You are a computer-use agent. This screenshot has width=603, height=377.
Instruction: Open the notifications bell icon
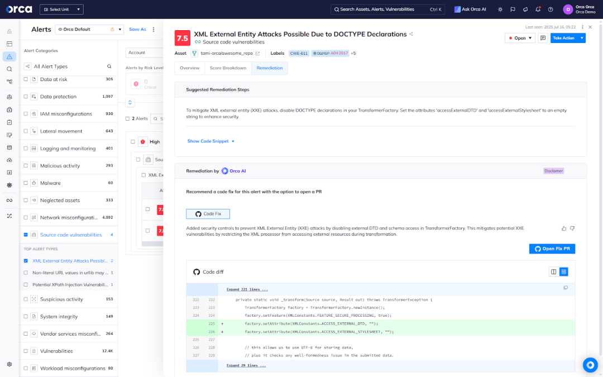coord(538,9)
